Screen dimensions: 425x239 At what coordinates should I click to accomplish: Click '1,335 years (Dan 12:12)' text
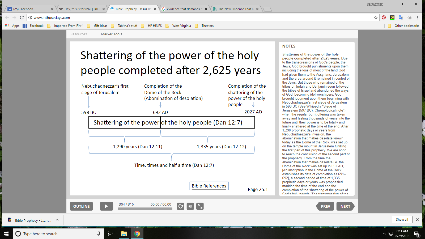coord(222,147)
